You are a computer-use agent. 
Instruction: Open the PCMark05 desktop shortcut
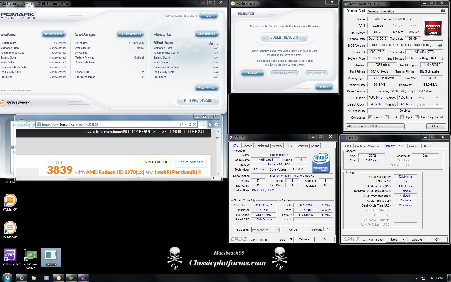[x=10, y=230]
